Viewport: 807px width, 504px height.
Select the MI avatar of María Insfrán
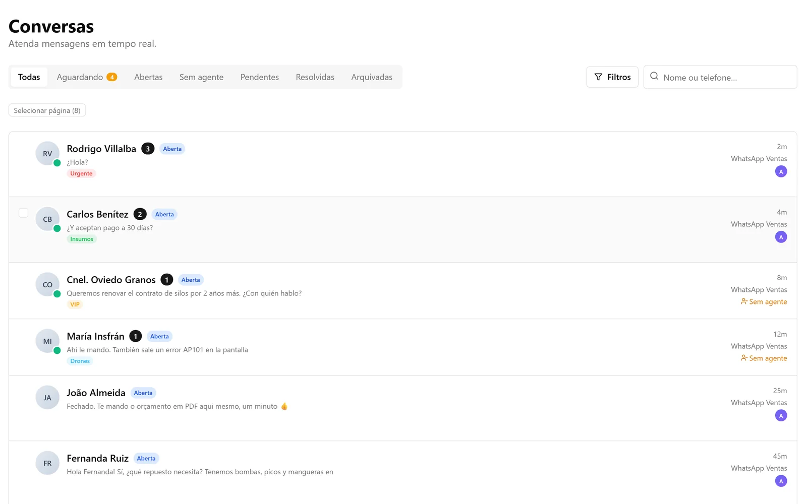click(x=47, y=341)
